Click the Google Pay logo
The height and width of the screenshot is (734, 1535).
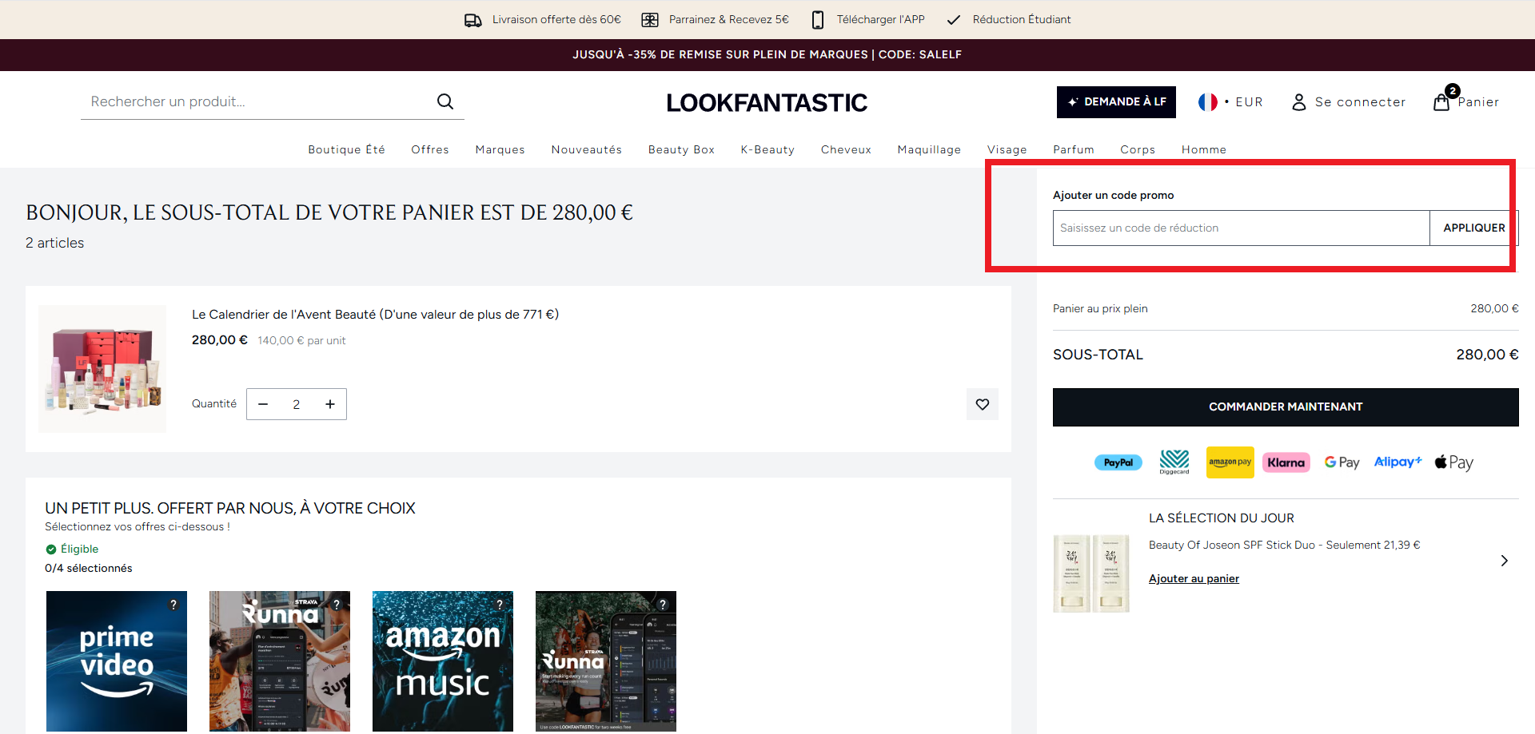coord(1342,462)
